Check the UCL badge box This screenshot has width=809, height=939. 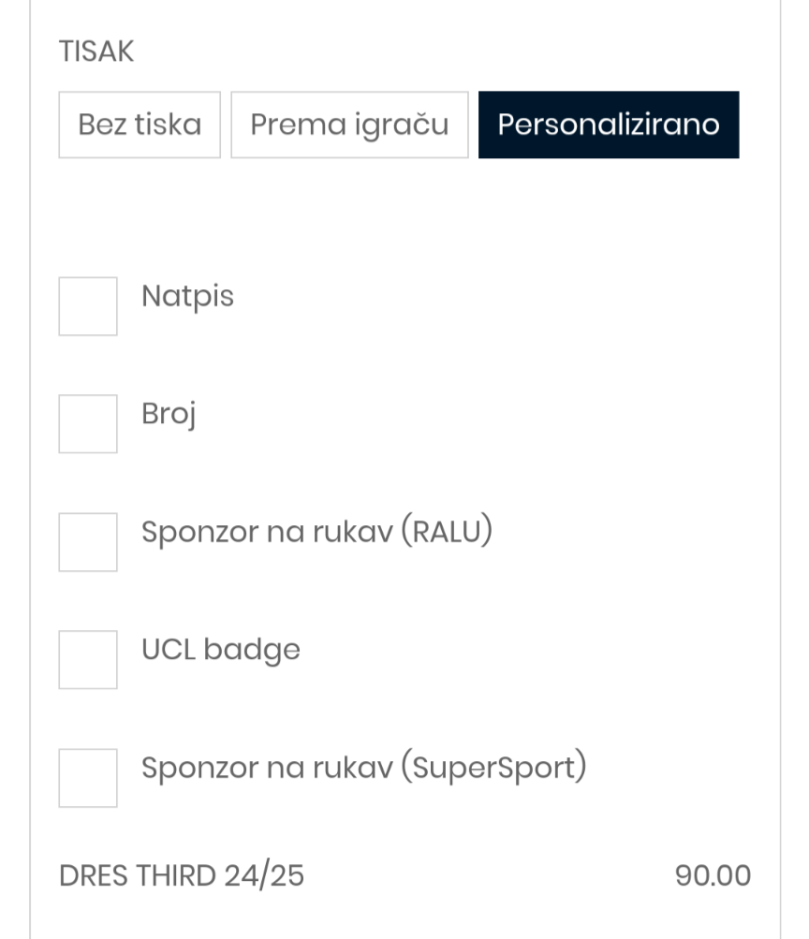coord(88,659)
